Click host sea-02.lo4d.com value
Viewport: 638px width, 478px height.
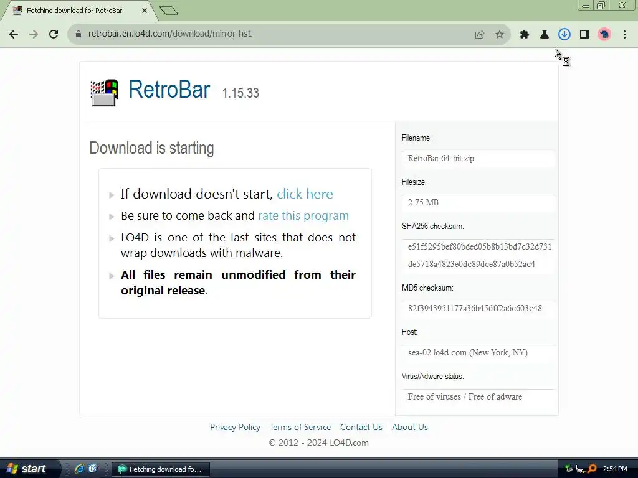click(x=468, y=352)
